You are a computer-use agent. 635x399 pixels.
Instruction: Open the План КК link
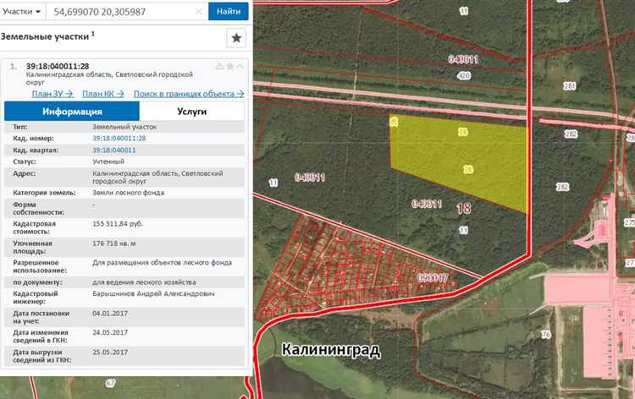coord(103,94)
